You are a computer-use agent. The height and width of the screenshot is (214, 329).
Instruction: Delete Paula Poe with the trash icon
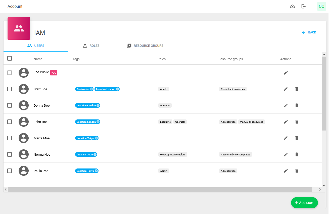(297, 171)
